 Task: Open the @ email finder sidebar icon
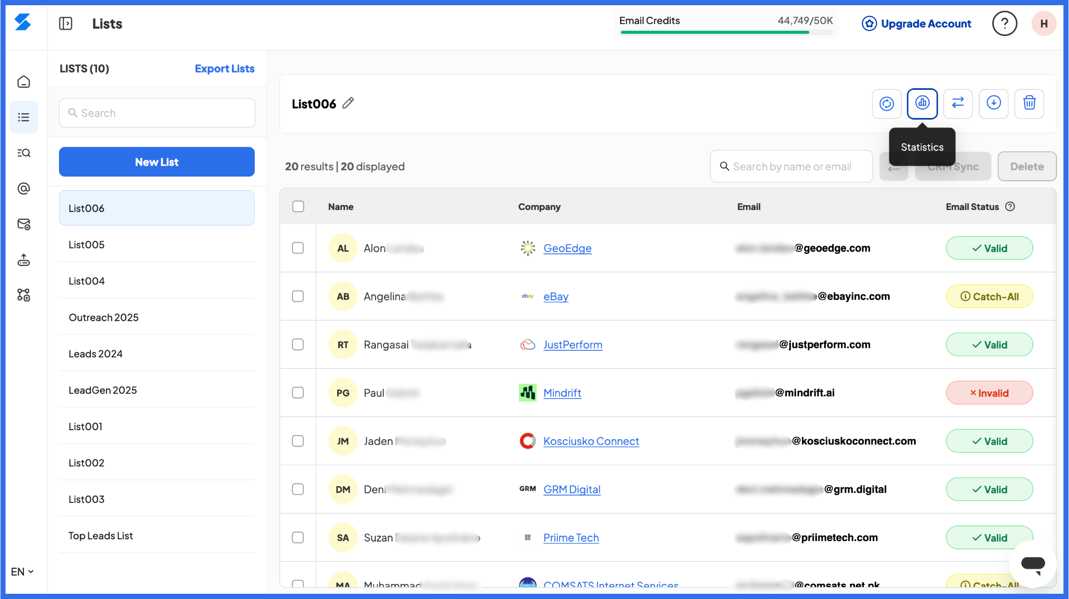[23, 189]
